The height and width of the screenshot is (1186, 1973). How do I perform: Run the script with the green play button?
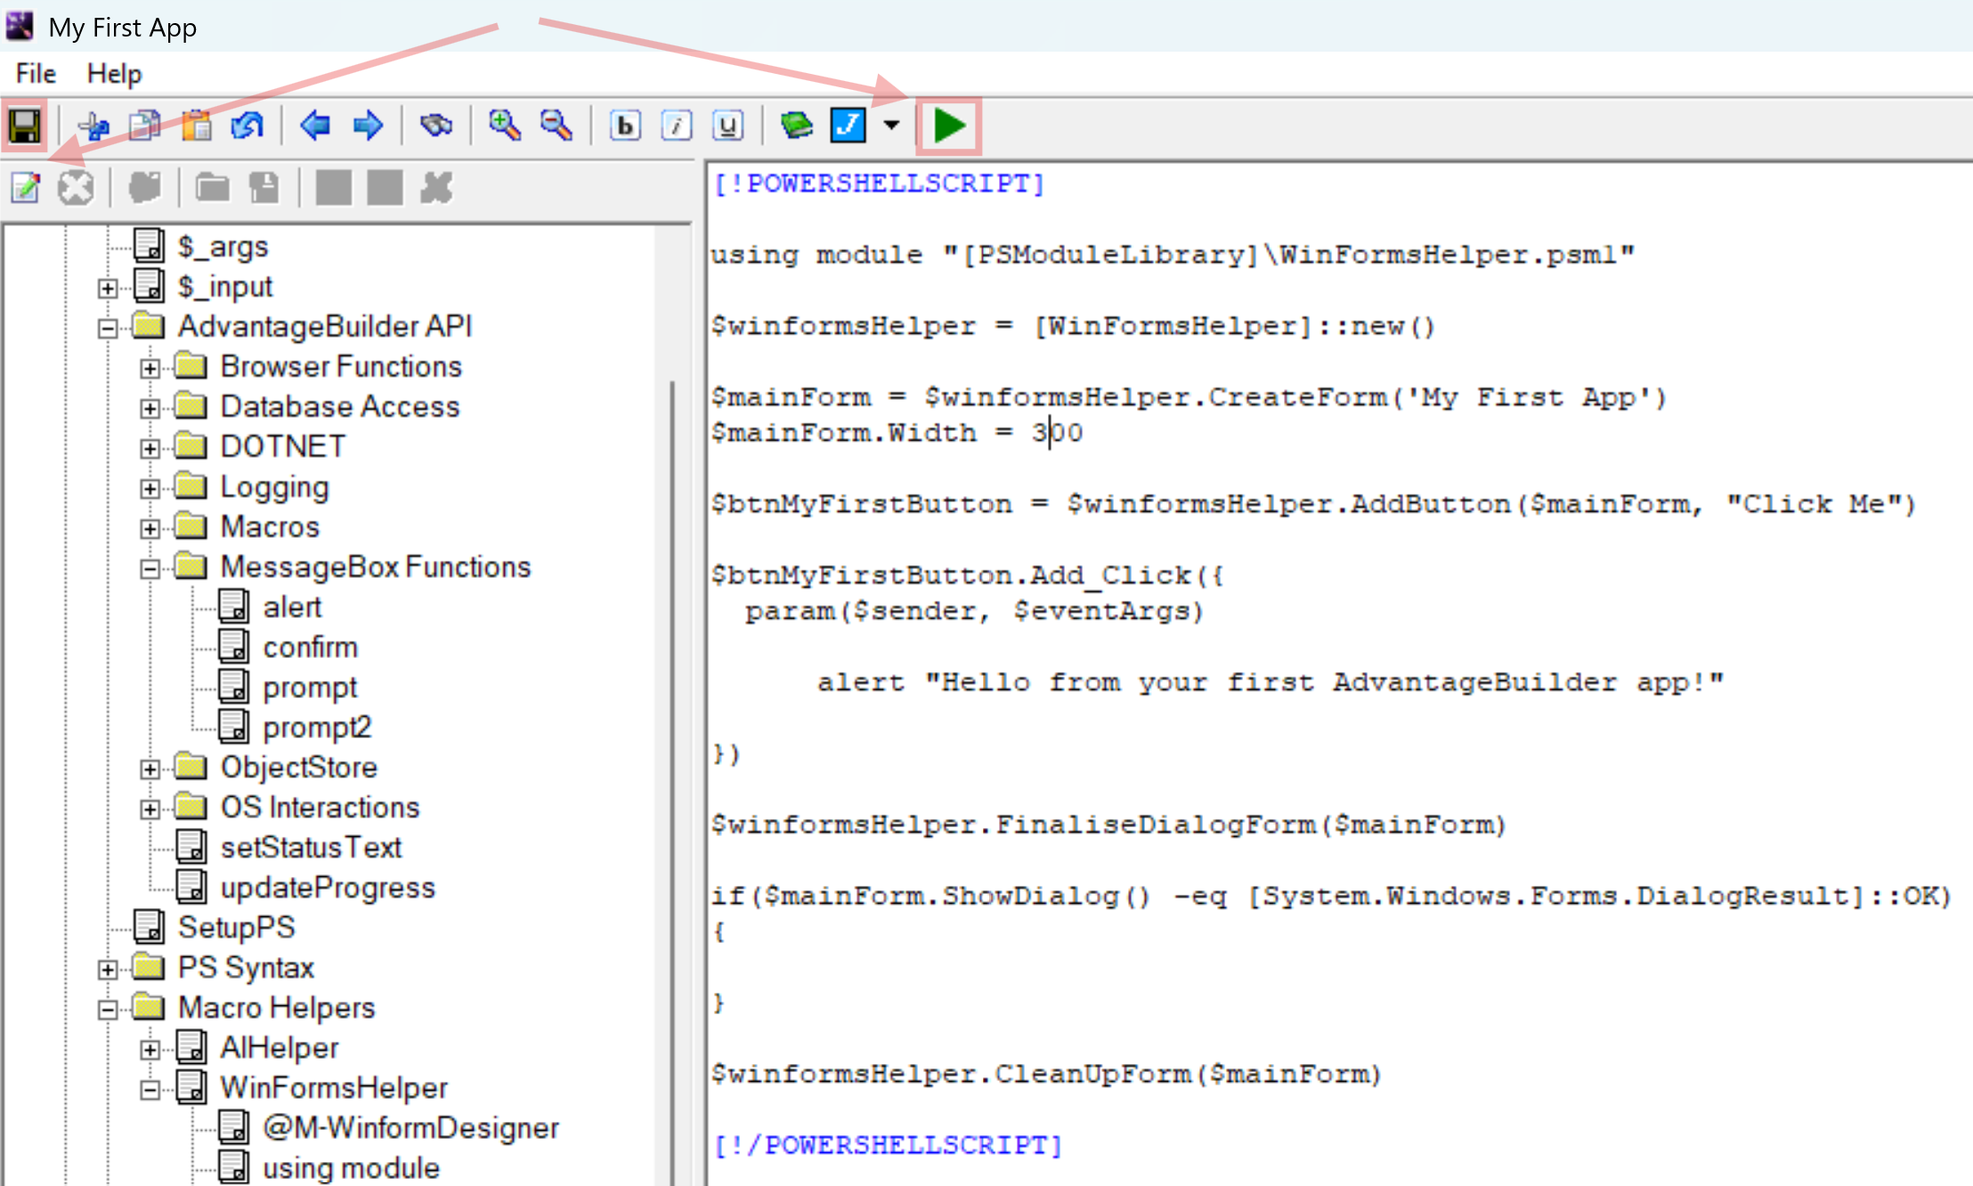click(x=949, y=126)
